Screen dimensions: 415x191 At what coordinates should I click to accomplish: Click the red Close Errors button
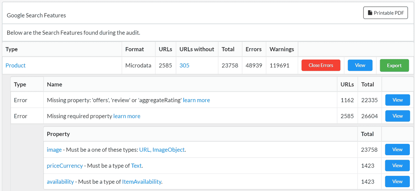[321, 65]
